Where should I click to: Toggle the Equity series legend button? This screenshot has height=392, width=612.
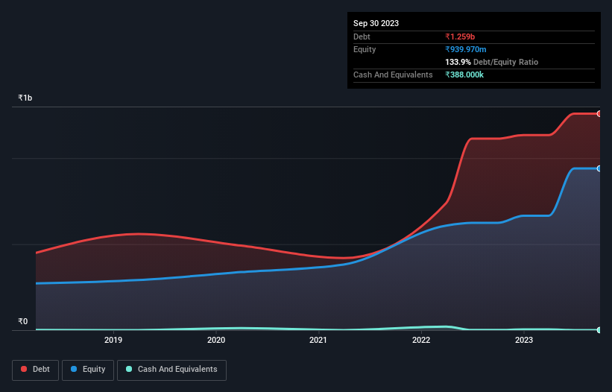(x=88, y=370)
